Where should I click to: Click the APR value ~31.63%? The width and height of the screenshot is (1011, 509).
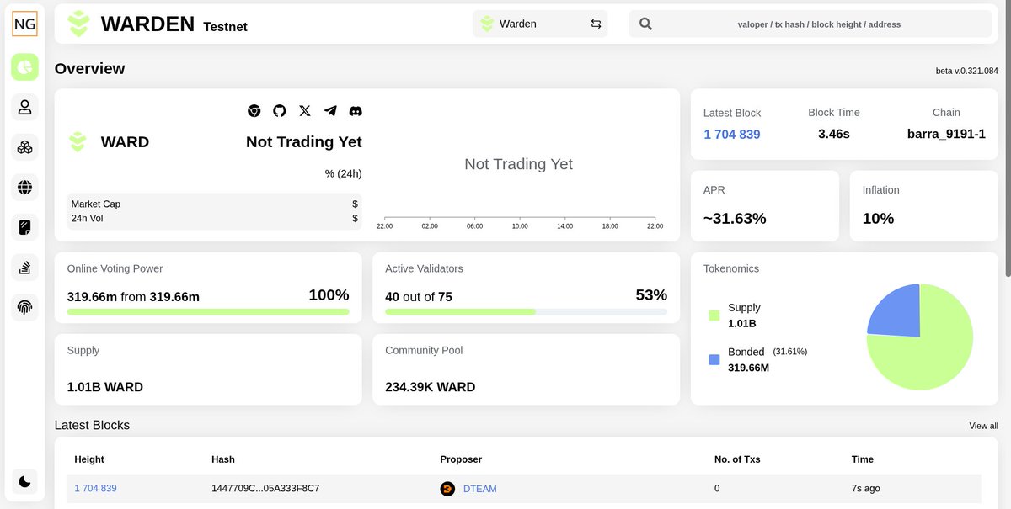pyautogui.click(x=735, y=219)
